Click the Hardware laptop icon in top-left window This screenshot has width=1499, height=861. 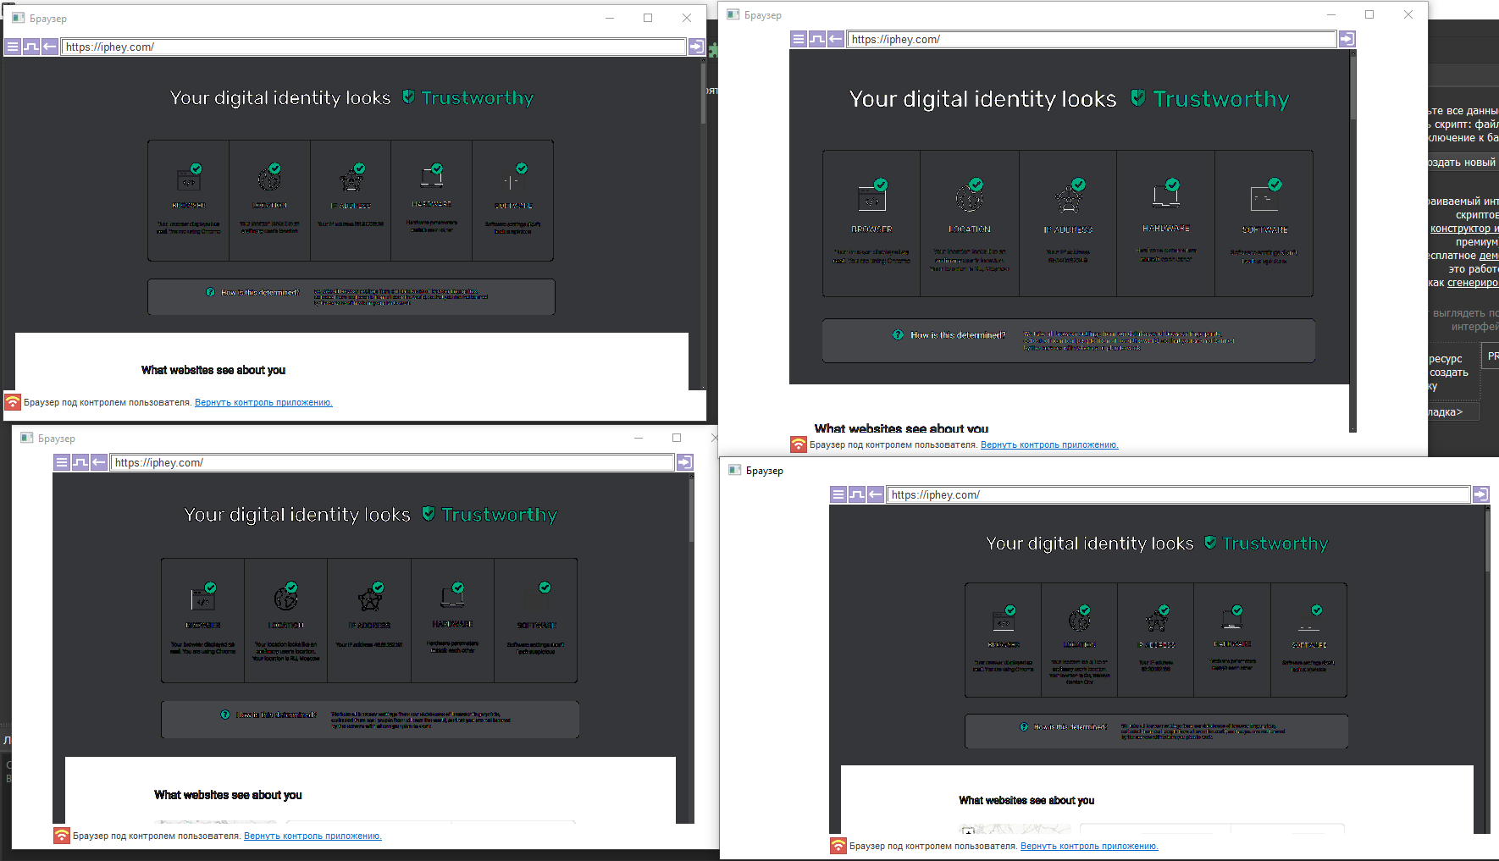(x=432, y=176)
